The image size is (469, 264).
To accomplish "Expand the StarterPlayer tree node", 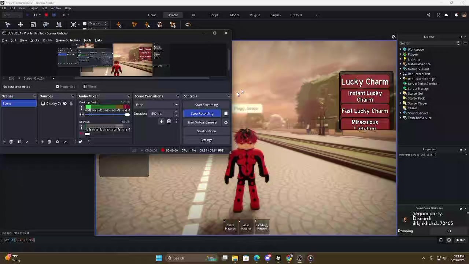I will (400, 103).
